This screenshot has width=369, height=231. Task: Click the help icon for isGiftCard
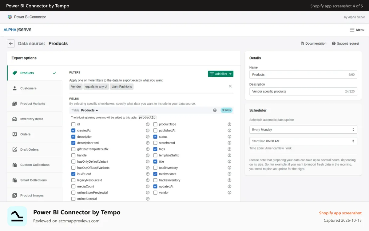tap(148, 174)
